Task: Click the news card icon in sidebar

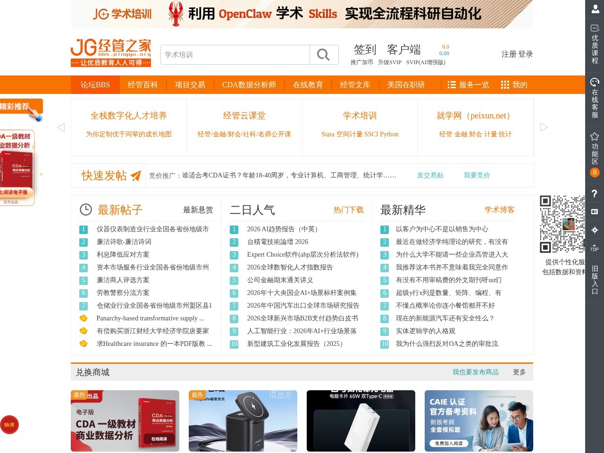Action: coord(595,212)
